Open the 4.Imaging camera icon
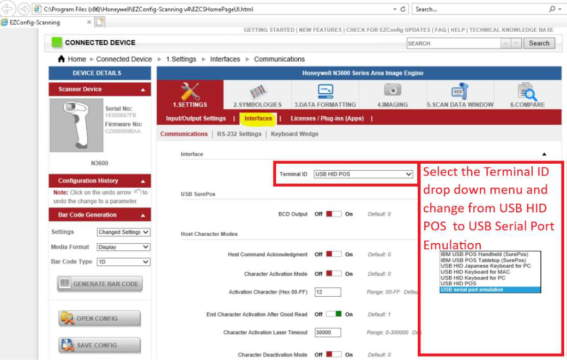The height and width of the screenshot is (360, 567). coord(393,90)
